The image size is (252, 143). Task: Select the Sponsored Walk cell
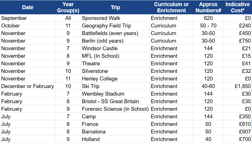pyautogui.click(x=115, y=18)
